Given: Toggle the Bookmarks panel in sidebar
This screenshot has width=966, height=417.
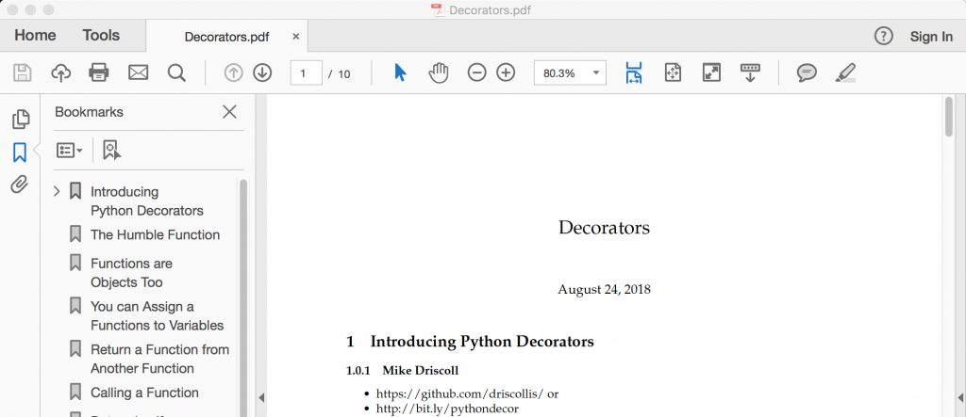Looking at the screenshot, I should pos(20,152).
